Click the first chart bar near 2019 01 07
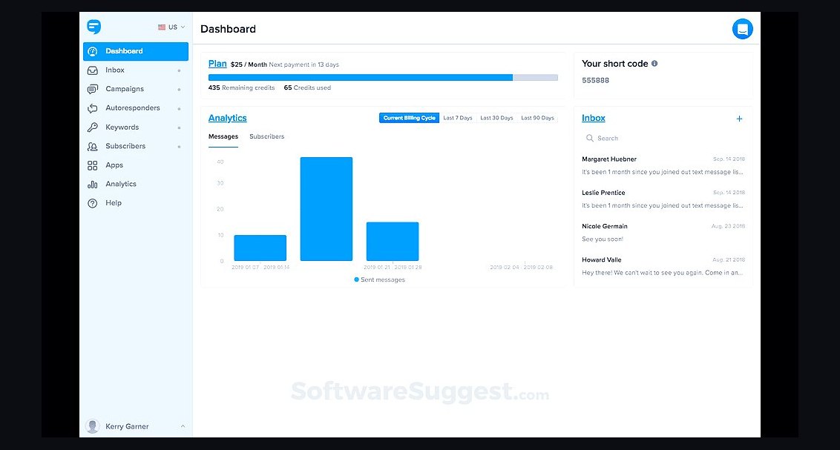840x450 pixels. pyautogui.click(x=260, y=248)
